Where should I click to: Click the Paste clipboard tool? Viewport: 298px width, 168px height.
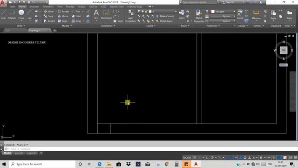point(273,15)
